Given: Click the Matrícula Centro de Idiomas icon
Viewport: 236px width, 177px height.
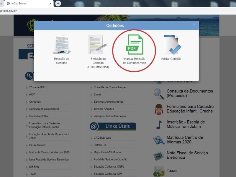Looking at the screenshot, I should point(159,140).
